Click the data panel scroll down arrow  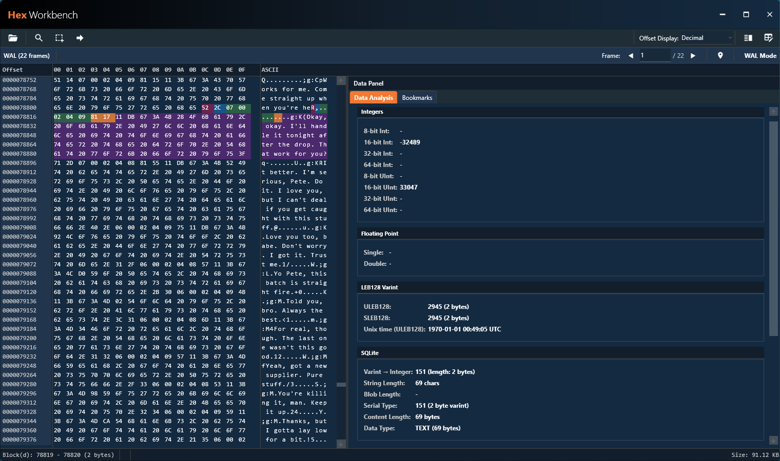(x=774, y=441)
